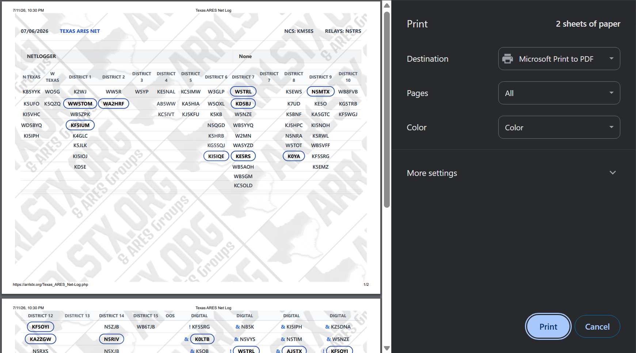
Task: Click callsign W5YP in the preview
Action: (142, 92)
